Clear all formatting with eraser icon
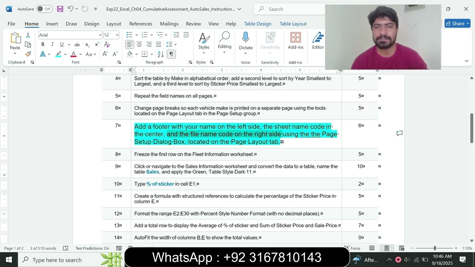 click(x=107, y=44)
